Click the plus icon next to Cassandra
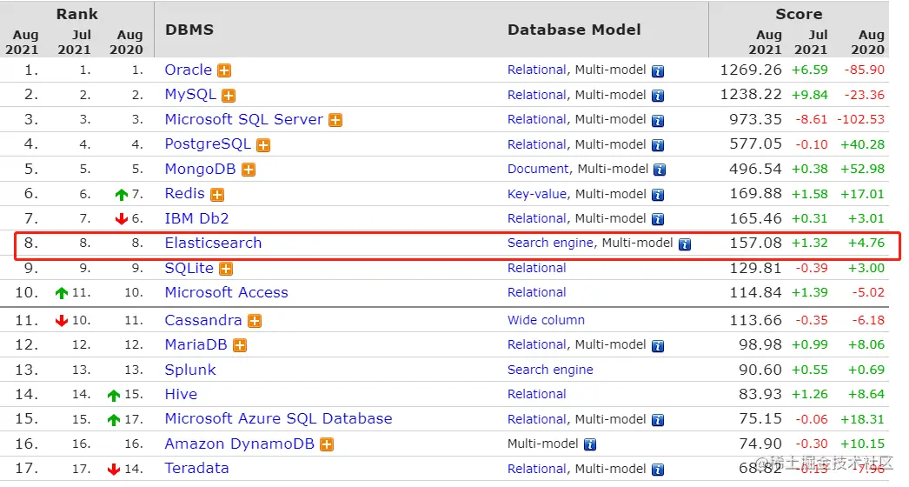 255,321
